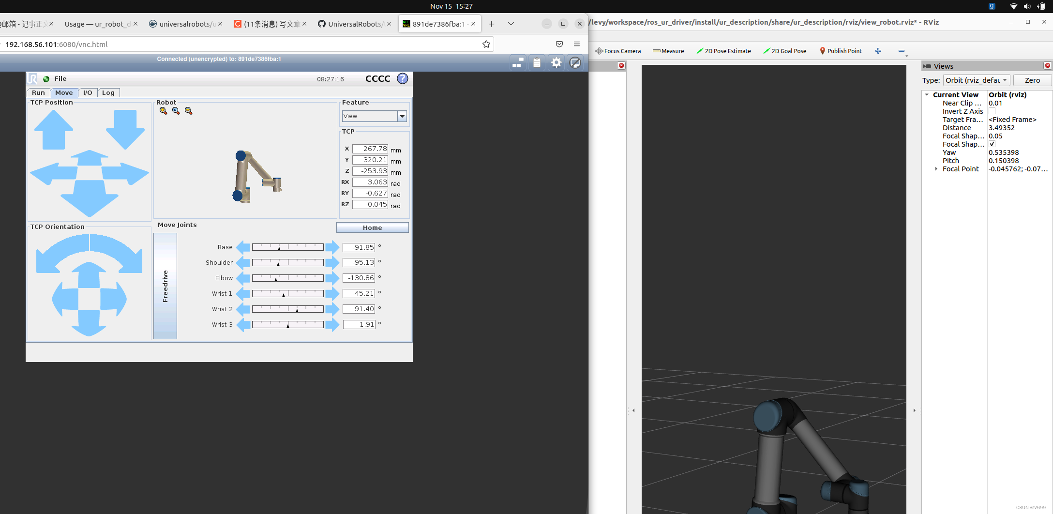Click the RViz remove tool minus icon

(902, 51)
